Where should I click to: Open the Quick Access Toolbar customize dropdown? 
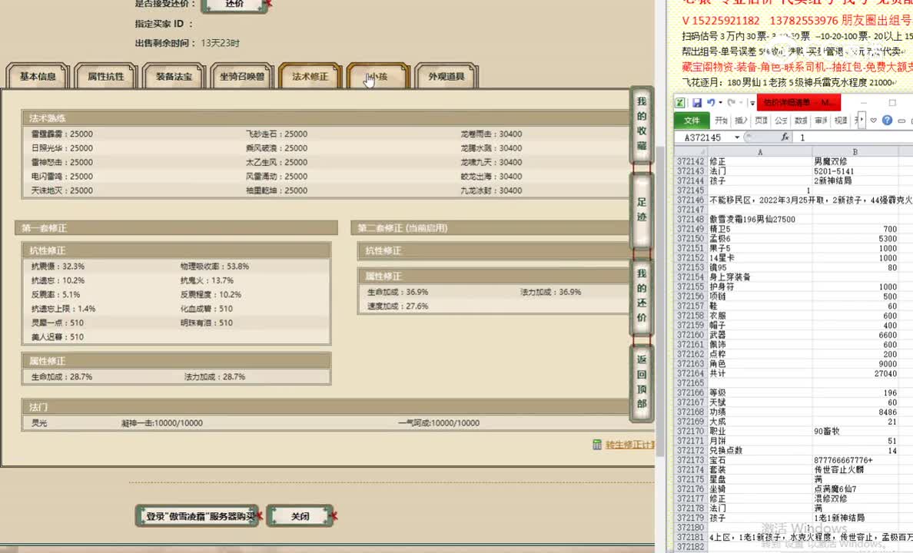(x=751, y=102)
